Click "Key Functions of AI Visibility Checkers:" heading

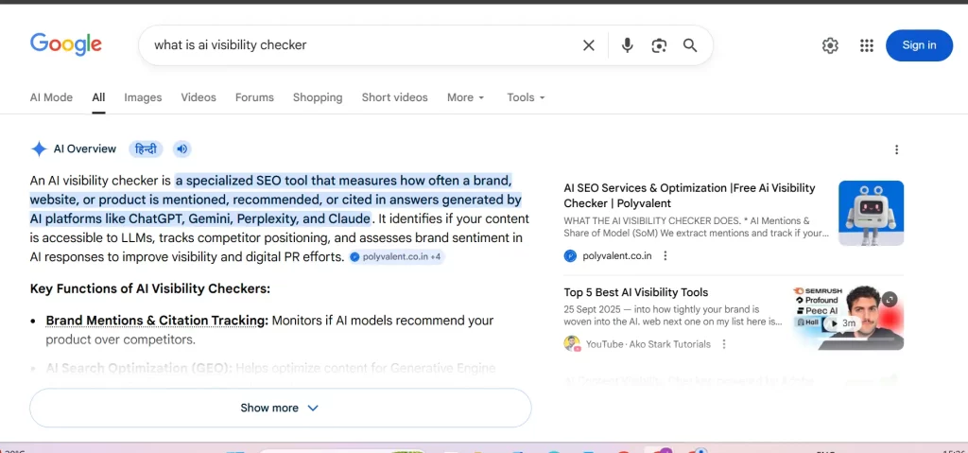150,288
